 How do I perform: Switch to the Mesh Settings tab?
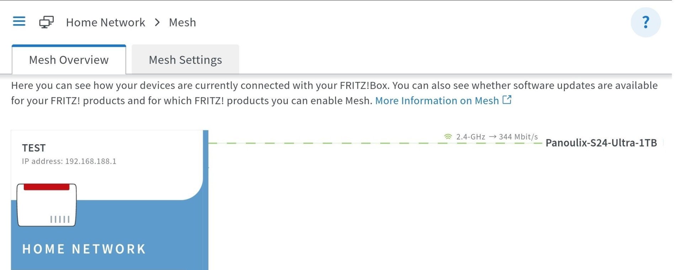185,60
